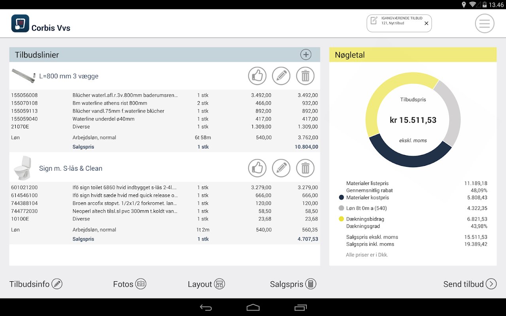Screen dimensions: 506x316
Task: Open Tilbudsinfo
Action: pyautogui.click(x=36, y=284)
